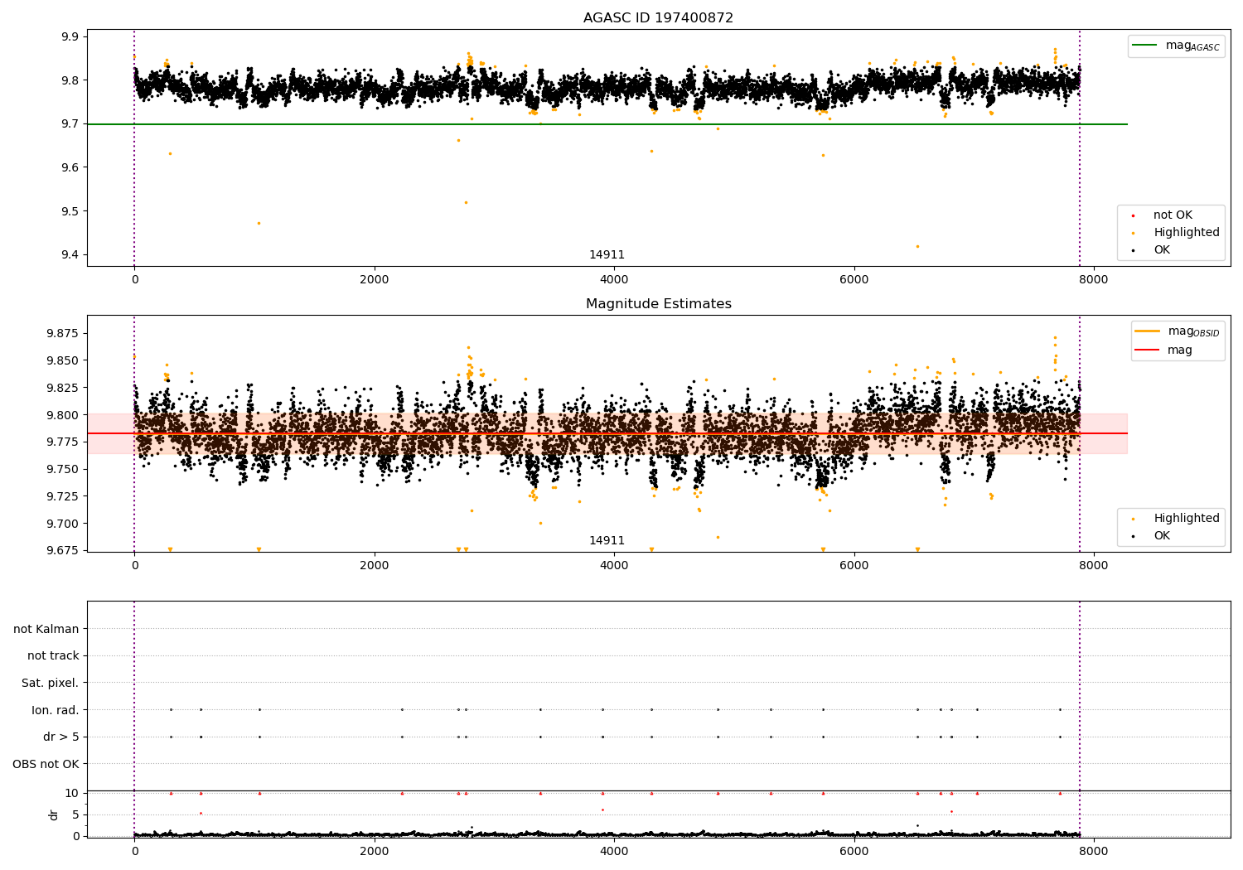Click the 9.825 y-axis tick label
Screen dimensions: 1243x870
coord(63,388)
